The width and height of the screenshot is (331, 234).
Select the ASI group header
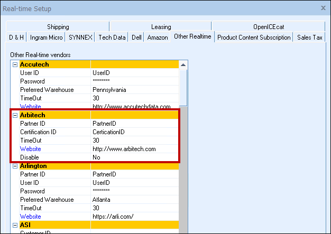click(x=99, y=225)
